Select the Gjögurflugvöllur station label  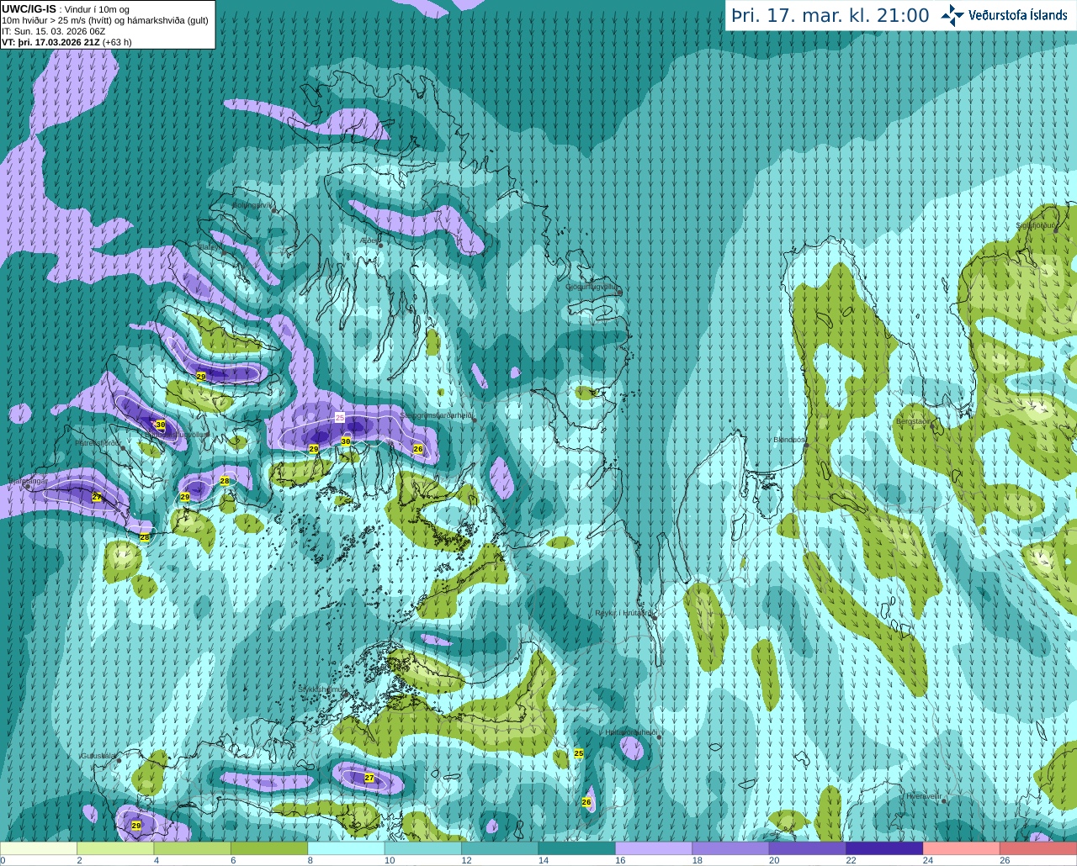click(592, 287)
